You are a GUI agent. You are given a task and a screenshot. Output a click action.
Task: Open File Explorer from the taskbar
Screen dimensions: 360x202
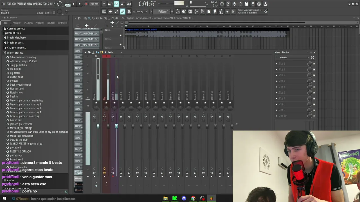(x=165, y=199)
